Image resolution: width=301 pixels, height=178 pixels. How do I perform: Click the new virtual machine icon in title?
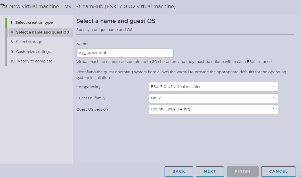coord(4,6)
